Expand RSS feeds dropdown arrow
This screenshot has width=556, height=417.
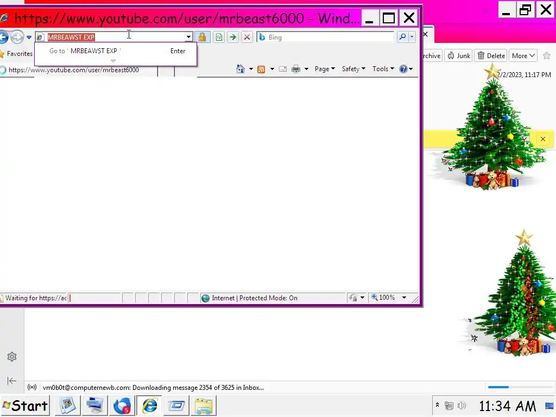pyautogui.click(x=272, y=69)
